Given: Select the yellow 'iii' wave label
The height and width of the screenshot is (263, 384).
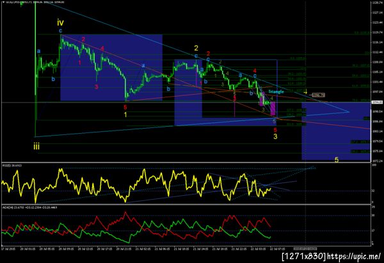Looking at the screenshot, I should tap(36, 147).
